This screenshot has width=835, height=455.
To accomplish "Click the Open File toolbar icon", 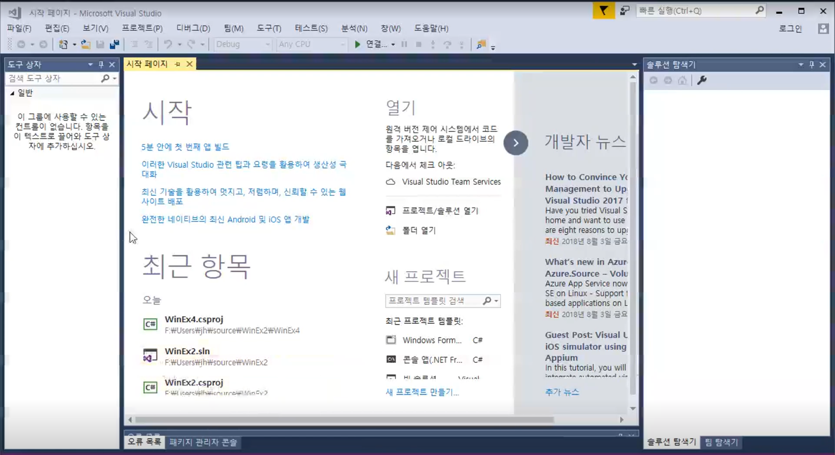I will (x=85, y=44).
